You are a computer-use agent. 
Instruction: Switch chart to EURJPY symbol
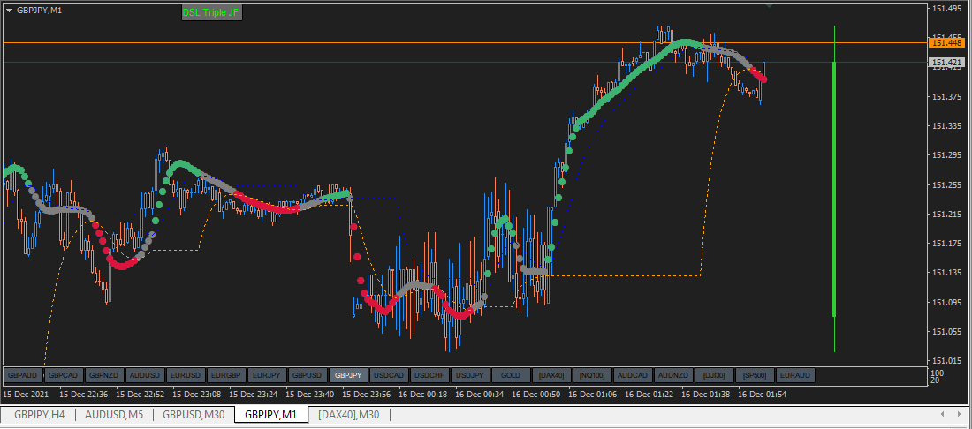tap(267, 375)
